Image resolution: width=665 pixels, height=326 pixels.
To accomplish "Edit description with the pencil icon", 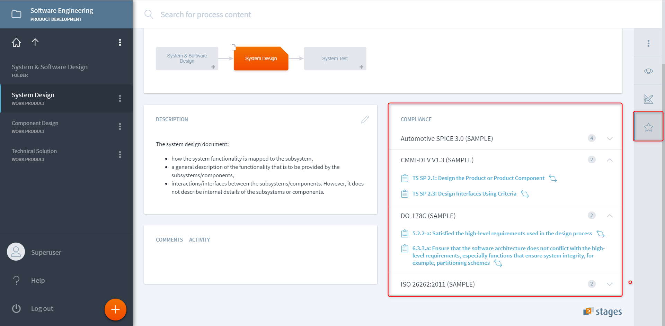I will (365, 119).
